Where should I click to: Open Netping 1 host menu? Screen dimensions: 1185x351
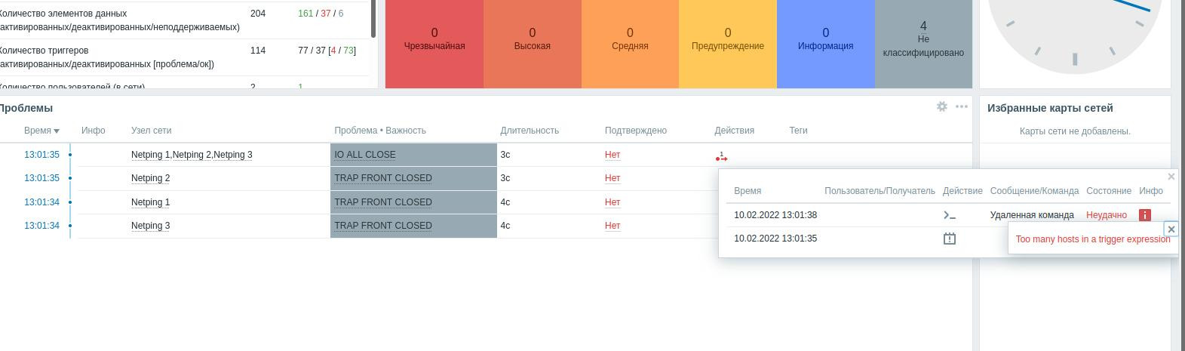(x=150, y=202)
